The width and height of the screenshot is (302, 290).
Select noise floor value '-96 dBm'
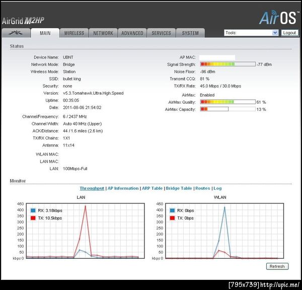[207, 71]
